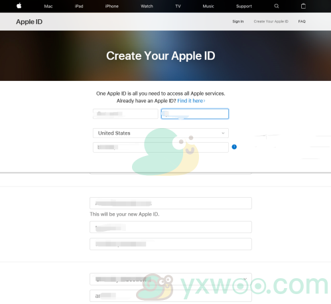Screen dimensions: 331x304
Task: Open the Mac menu item
Action: coord(48,6)
